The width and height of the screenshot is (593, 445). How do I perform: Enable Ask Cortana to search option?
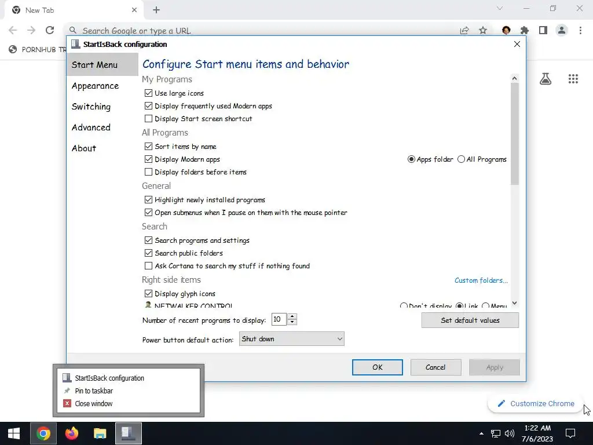(x=148, y=266)
